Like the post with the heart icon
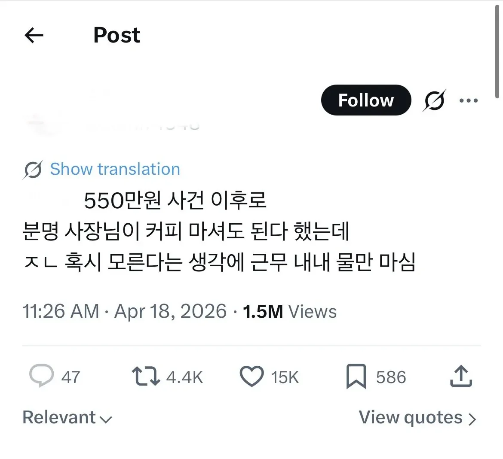The height and width of the screenshot is (459, 503). 252,377
